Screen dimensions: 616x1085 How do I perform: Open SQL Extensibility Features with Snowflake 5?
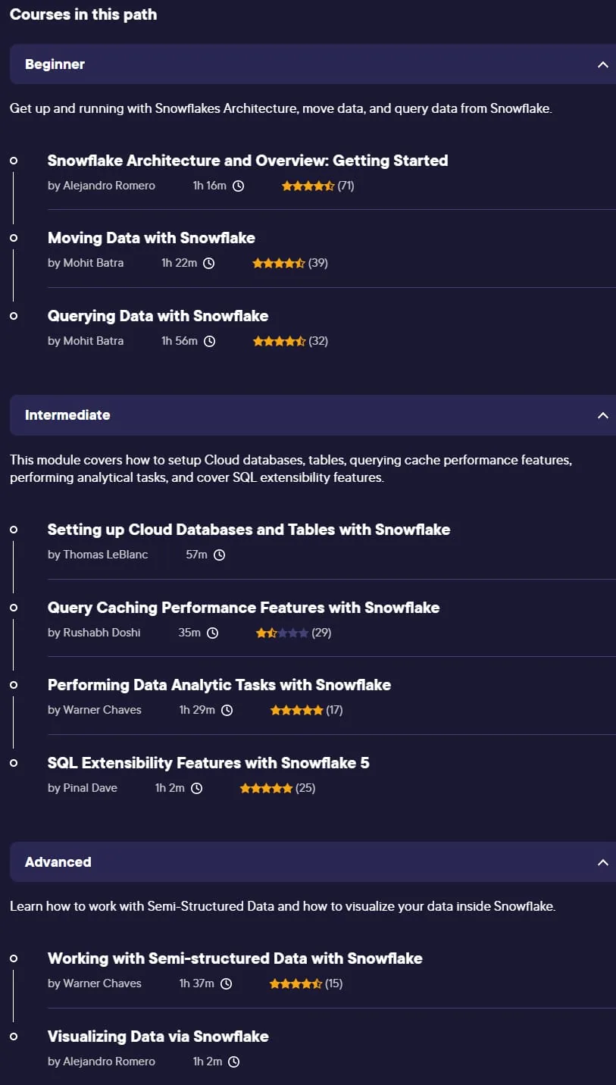[208, 763]
